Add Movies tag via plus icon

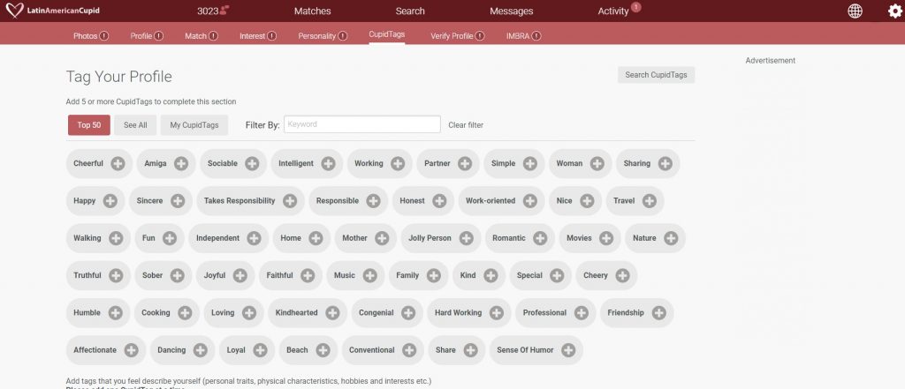(x=606, y=238)
